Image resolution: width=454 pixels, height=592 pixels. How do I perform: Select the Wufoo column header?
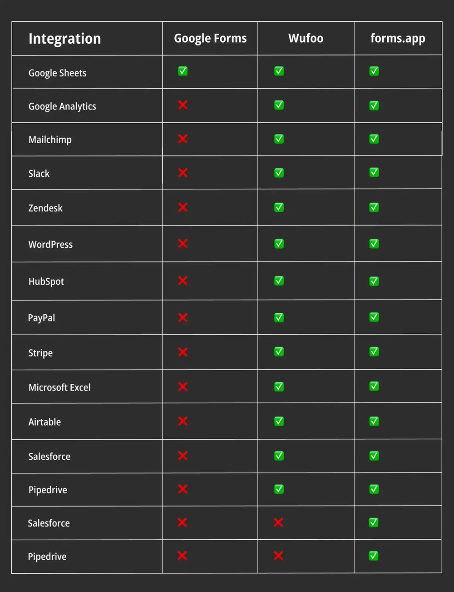[x=306, y=38]
